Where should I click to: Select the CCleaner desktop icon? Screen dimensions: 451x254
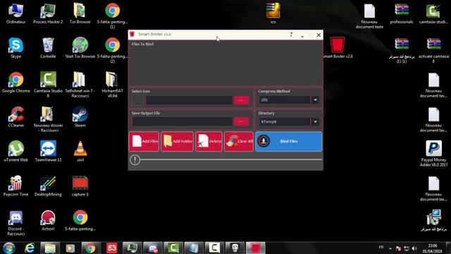[16, 117]
